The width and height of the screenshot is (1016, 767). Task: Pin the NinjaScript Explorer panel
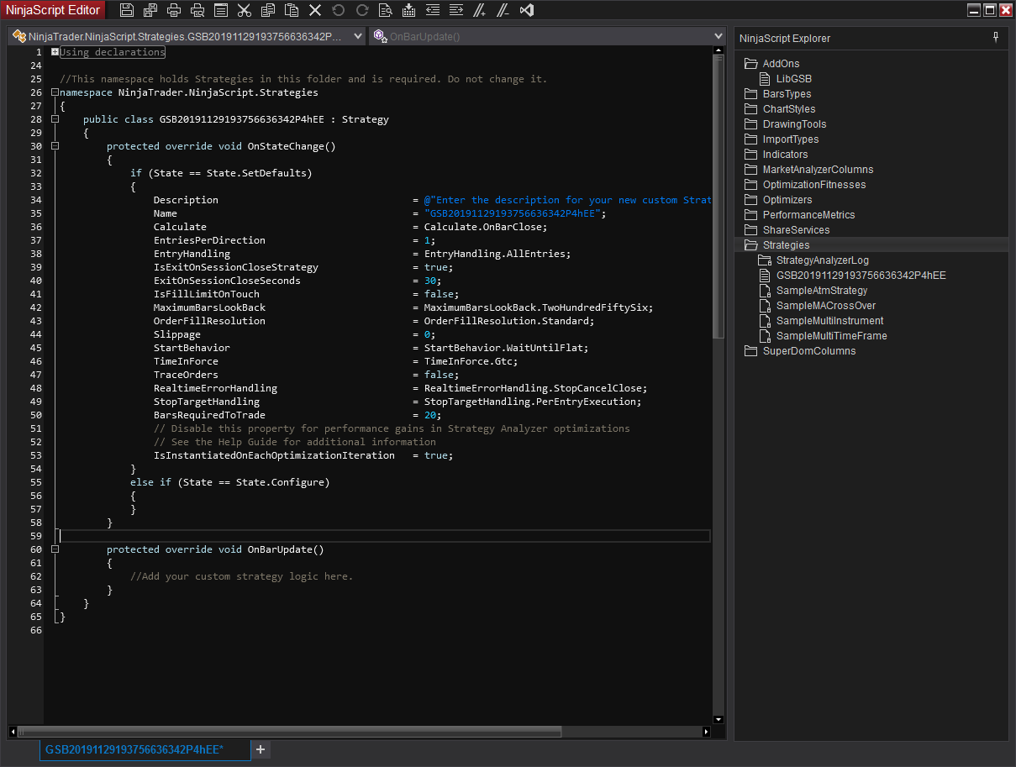[x=996, y=38]
